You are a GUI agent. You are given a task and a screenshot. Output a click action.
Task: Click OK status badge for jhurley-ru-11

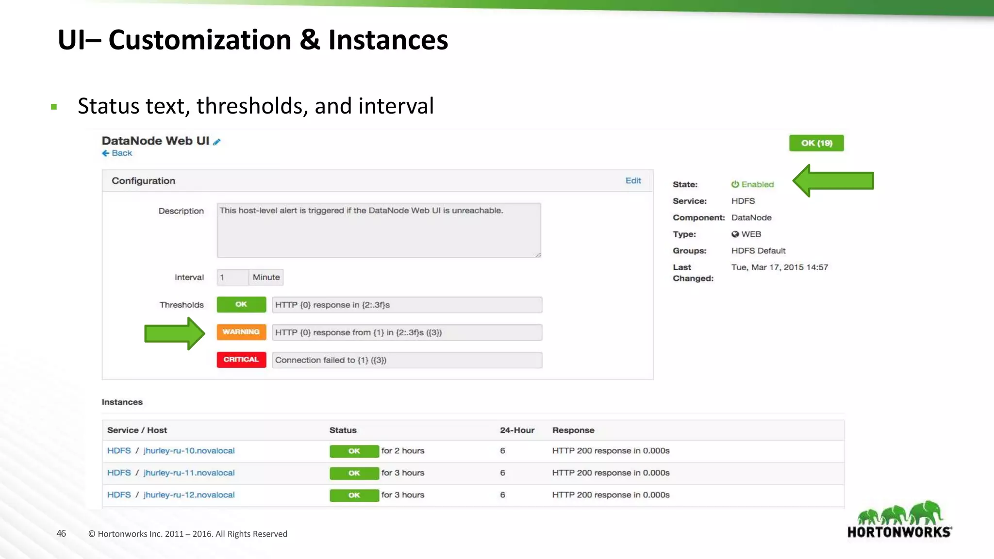click(354, 473)
